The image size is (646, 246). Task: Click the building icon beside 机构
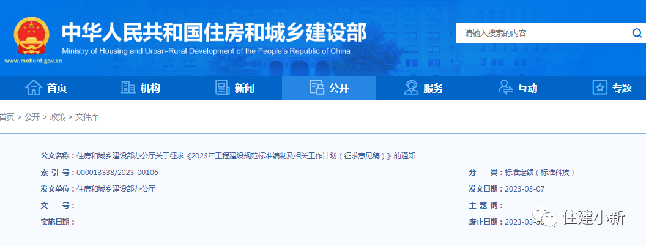click(x=128, y=88)
